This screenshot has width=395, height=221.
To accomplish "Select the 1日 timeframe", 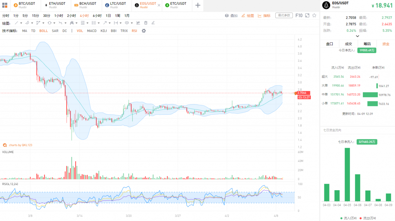I will click(108, 16).
